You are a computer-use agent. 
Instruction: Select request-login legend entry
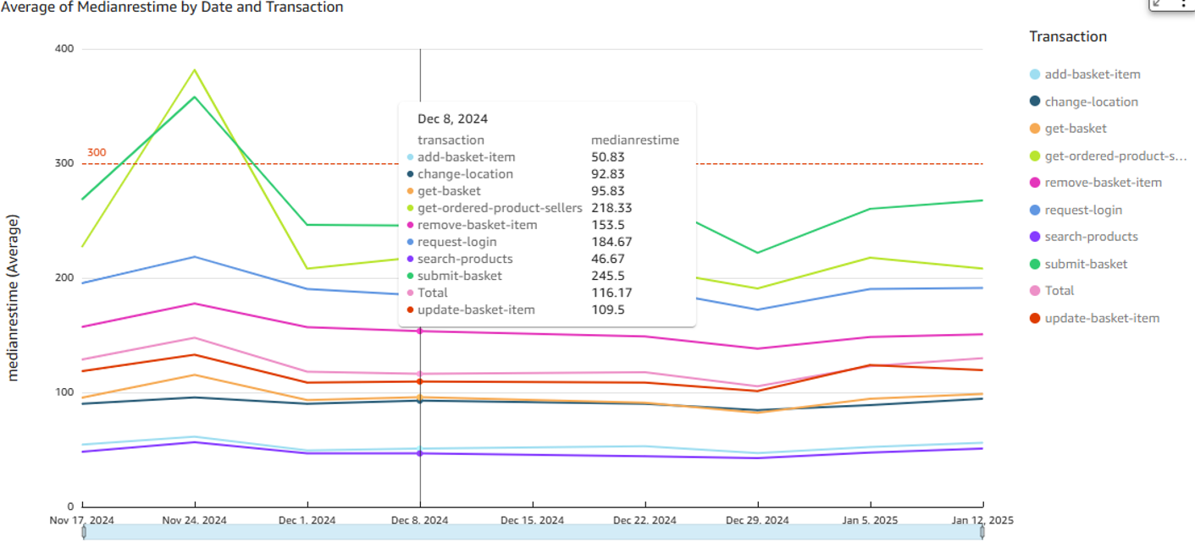[x=1085, y=210]
